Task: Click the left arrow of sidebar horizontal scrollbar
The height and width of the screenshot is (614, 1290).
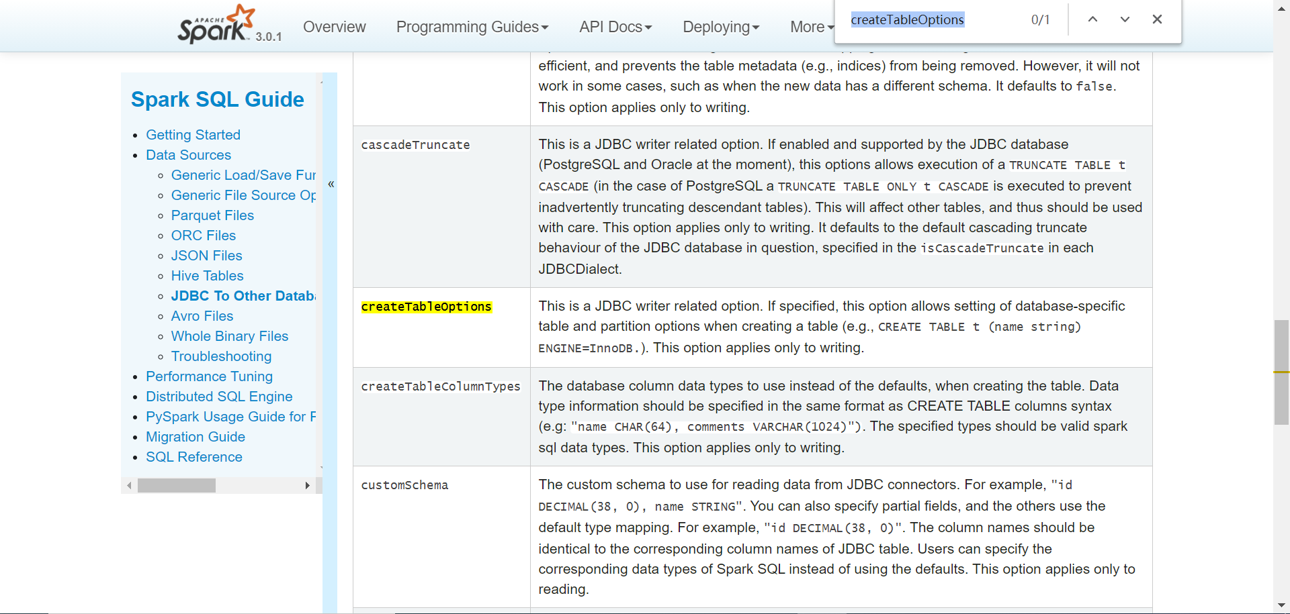Action: tap(130, 485)
